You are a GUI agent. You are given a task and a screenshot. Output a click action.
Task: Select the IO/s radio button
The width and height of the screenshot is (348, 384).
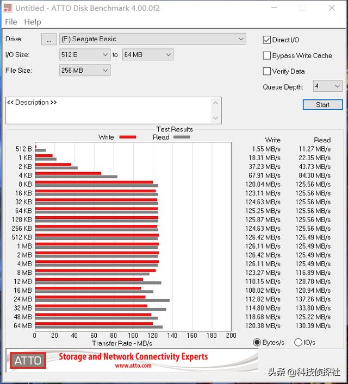click(298, 342)
